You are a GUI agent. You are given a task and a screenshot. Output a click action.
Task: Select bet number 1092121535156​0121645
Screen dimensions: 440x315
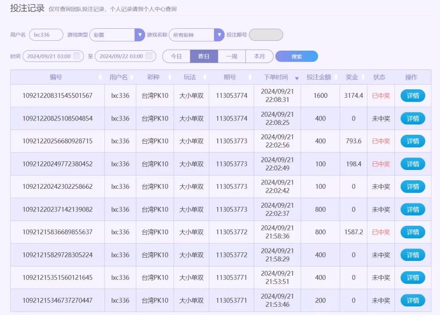point(58,277)
